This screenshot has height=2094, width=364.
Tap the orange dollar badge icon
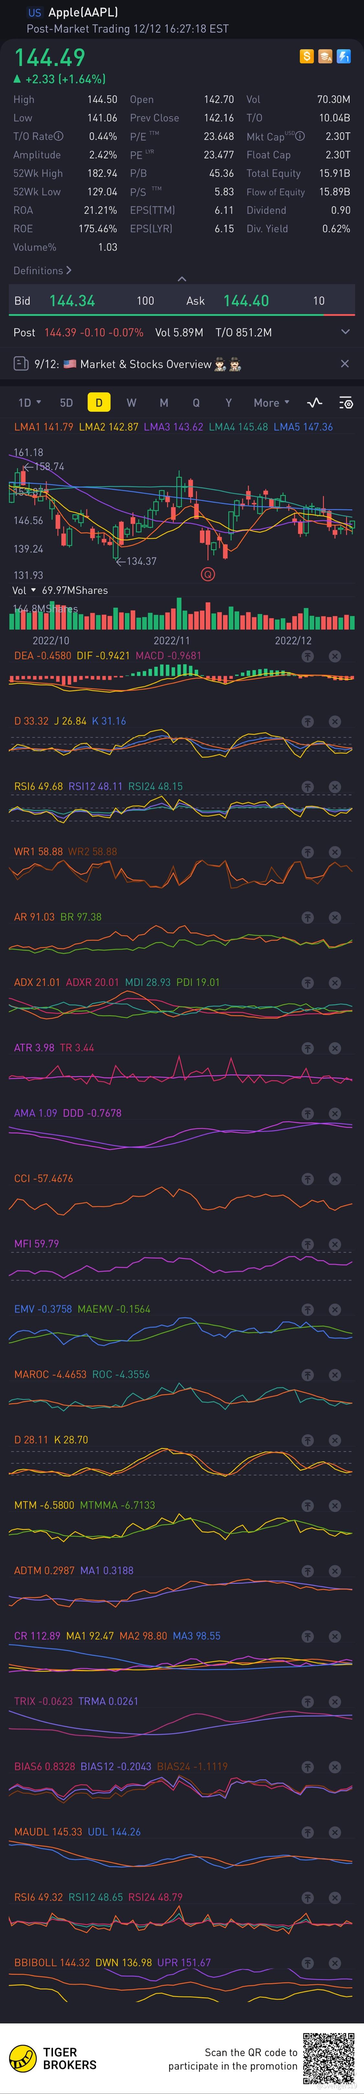306,56
